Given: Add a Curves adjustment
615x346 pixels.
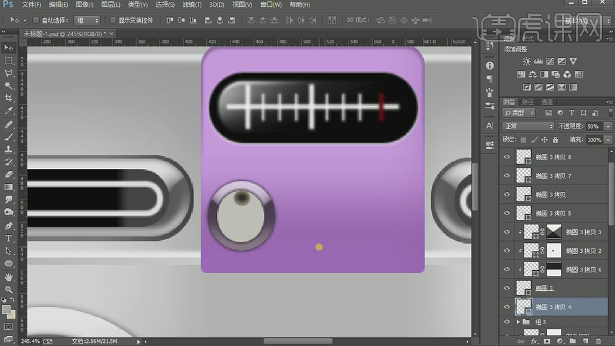Looking at the screenshot, I should [x=550, y=61].
